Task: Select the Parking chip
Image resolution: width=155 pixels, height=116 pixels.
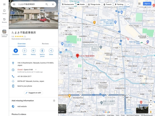Action: coord(119,4)
